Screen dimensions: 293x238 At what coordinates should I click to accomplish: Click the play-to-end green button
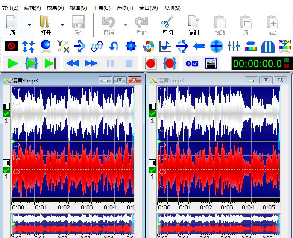(50, 63)
